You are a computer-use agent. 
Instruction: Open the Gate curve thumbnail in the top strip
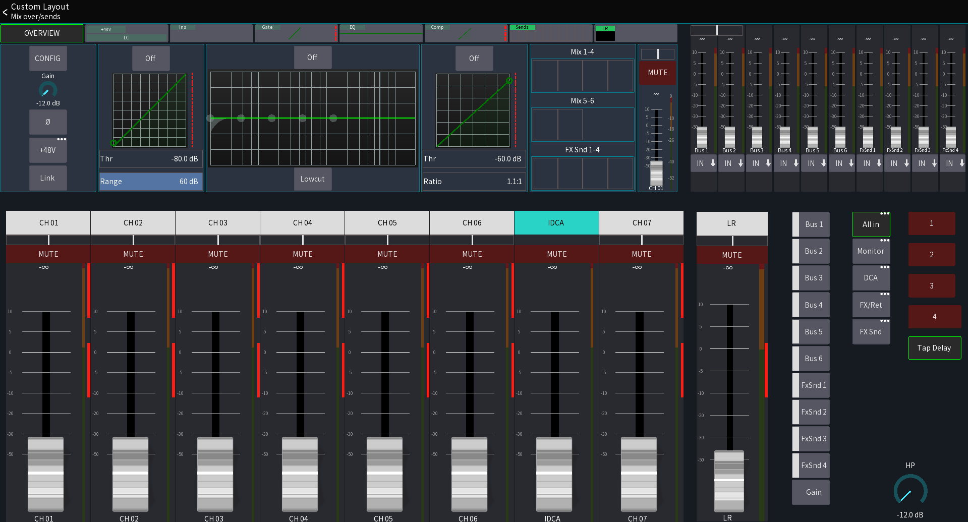coord(296,33)
